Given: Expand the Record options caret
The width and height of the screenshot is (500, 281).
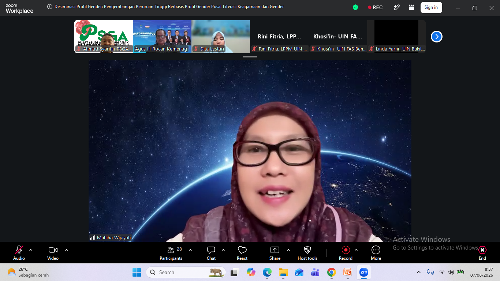Looking at the screenshot, I should pos(356,250).
